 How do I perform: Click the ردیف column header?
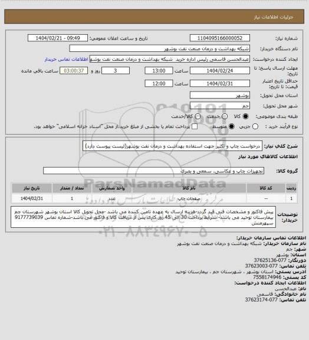pos(291,188)
